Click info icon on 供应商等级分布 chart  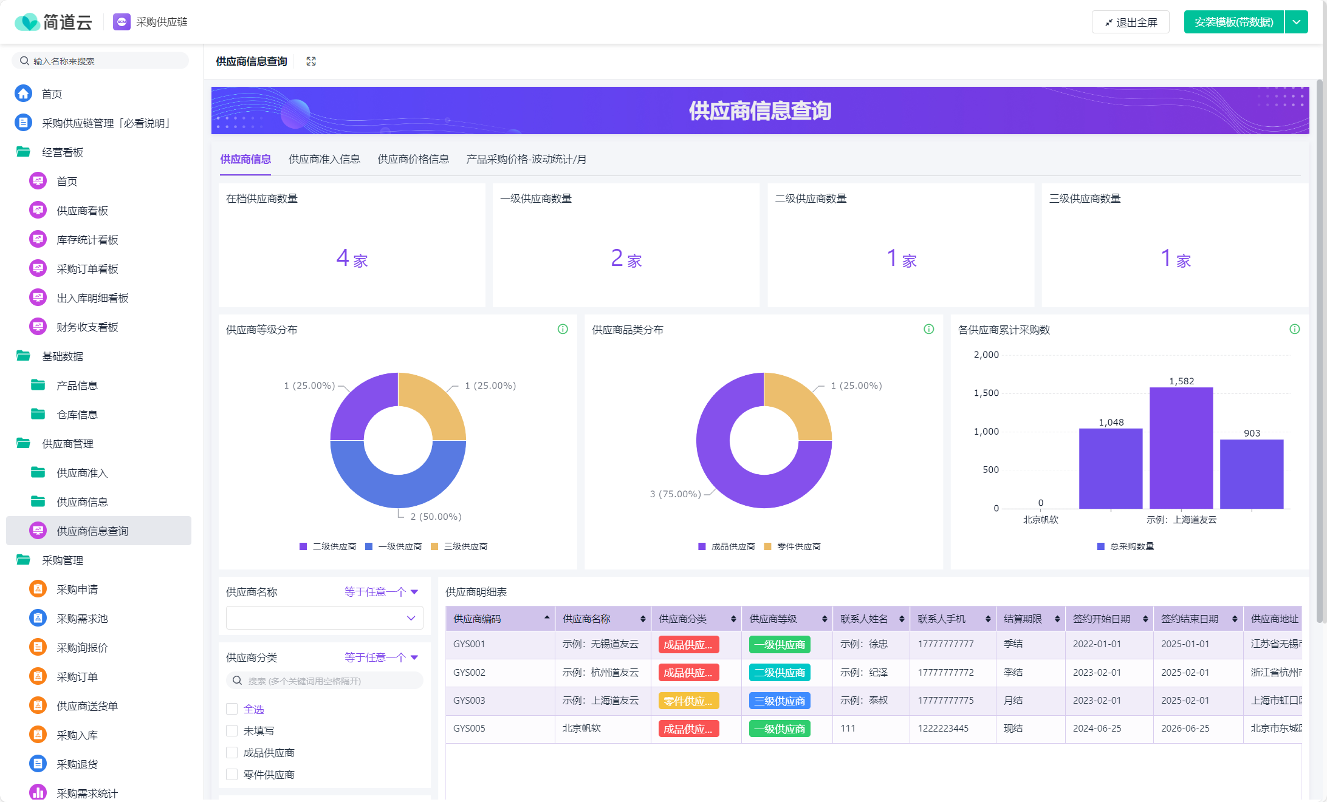click(563, 329)
